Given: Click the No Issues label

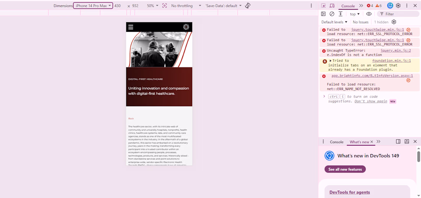Looking at the screenshot, I should (361, 22).
